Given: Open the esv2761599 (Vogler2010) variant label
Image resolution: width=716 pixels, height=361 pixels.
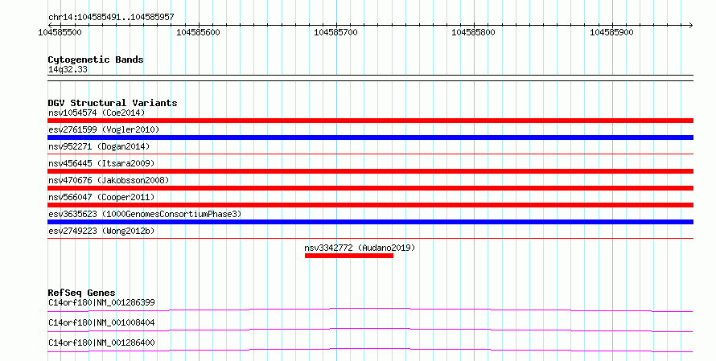Looking at the screenshot, I should 104,129.
